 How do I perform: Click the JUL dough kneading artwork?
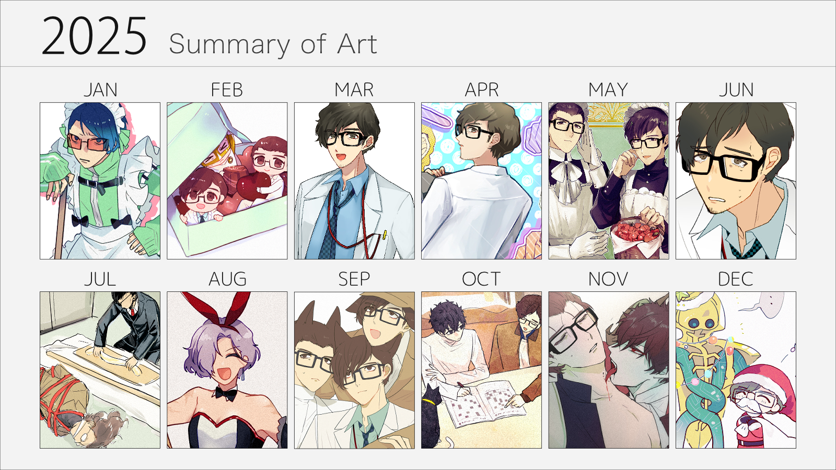pyautogui.click(x=100, y=370)
